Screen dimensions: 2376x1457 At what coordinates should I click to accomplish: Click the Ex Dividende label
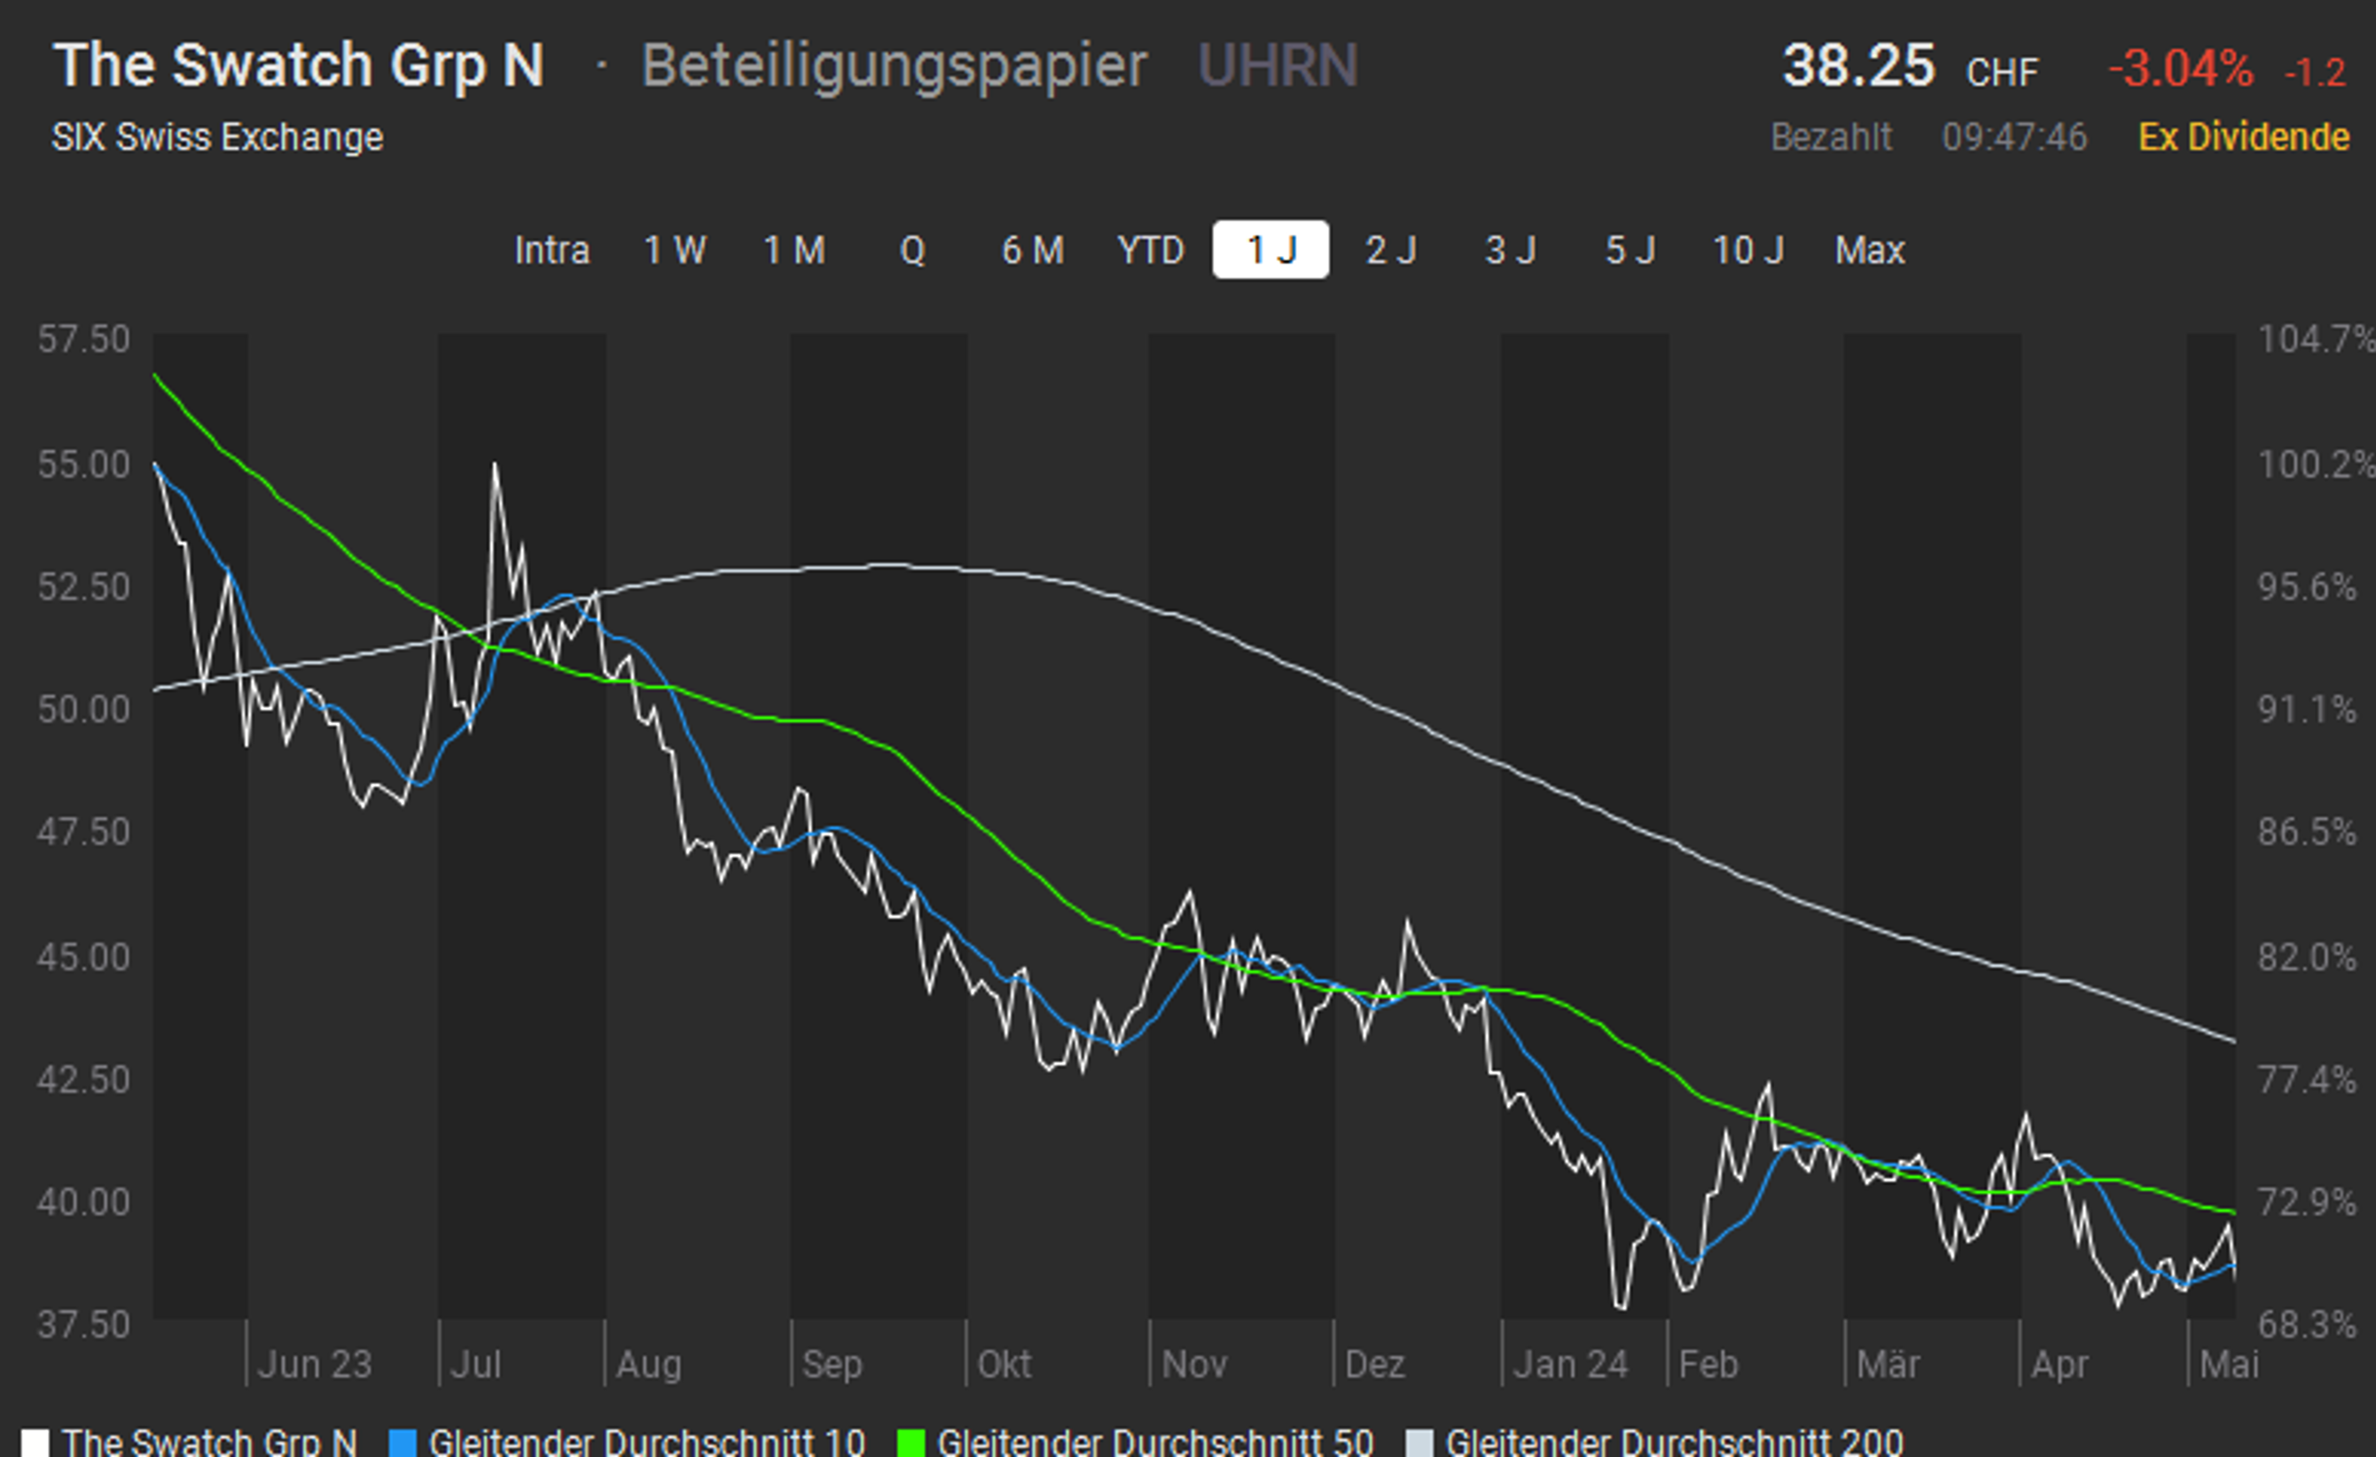point(2243,136)
